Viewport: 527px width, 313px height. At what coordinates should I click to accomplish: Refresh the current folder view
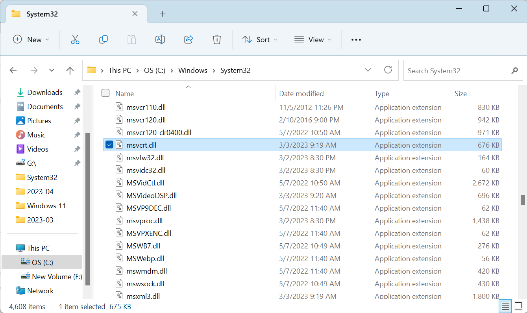click(388, 70)
